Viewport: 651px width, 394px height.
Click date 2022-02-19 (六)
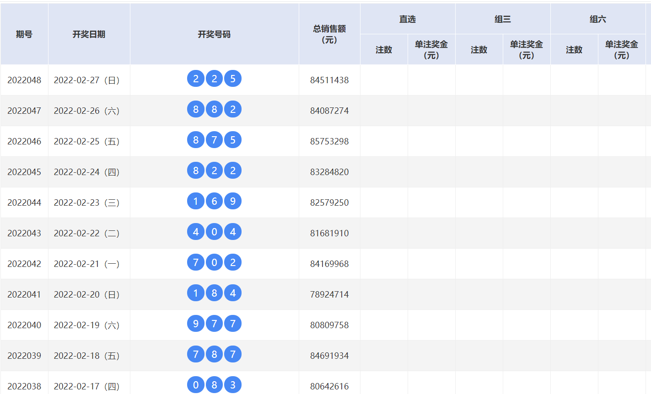point(87,325)
